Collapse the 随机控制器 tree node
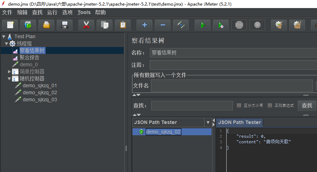This screenshot has height=172, width=317. coord(9,78)
